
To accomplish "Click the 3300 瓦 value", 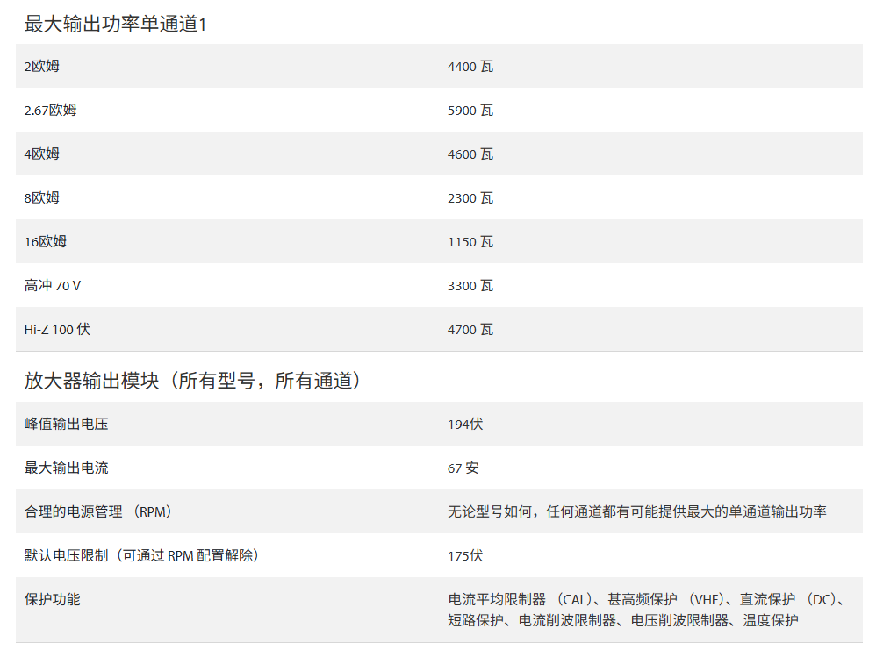I will (x=470, y=286).
